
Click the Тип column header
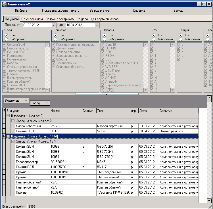coord(113,111)
